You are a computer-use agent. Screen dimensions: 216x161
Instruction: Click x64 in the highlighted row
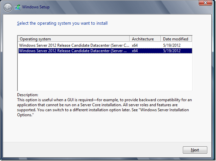[x=135, y=51]
